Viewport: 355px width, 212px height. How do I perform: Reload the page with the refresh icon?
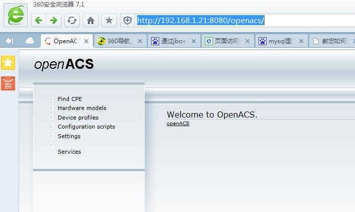tap(72, 21)
